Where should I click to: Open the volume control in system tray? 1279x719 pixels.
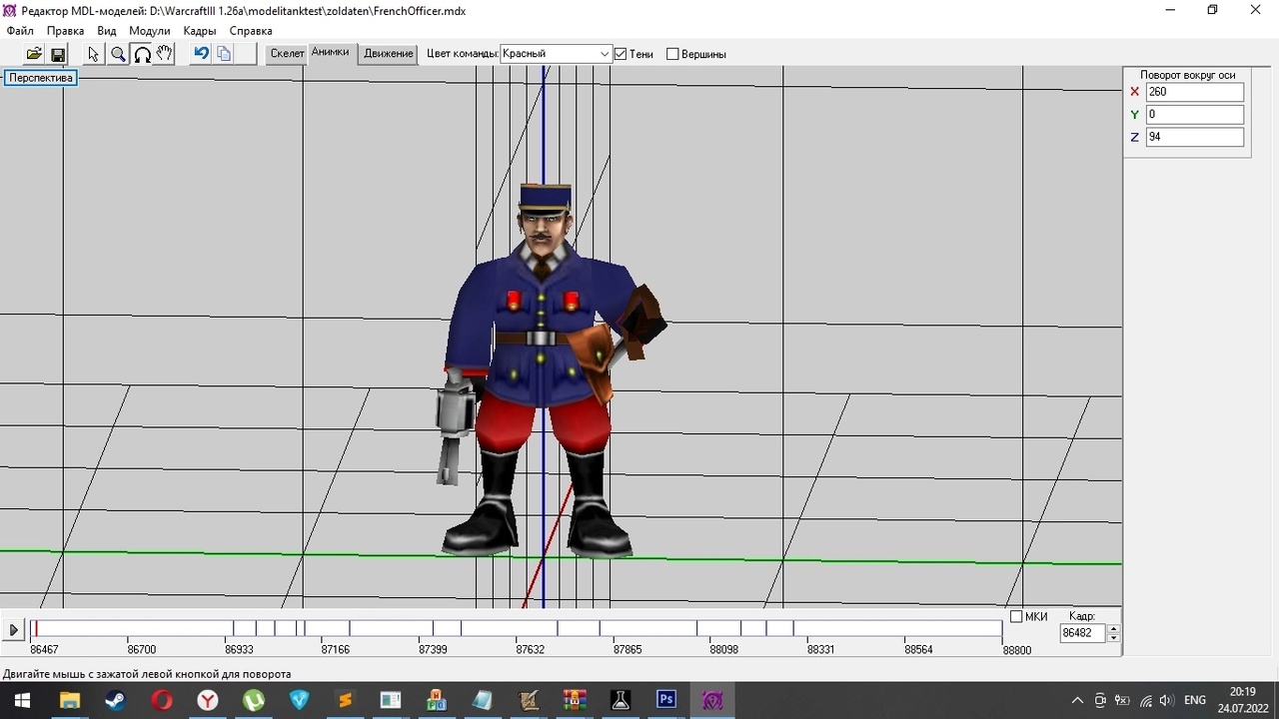point(1166,700)
